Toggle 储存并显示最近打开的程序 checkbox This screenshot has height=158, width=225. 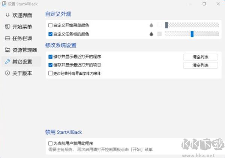51,57
